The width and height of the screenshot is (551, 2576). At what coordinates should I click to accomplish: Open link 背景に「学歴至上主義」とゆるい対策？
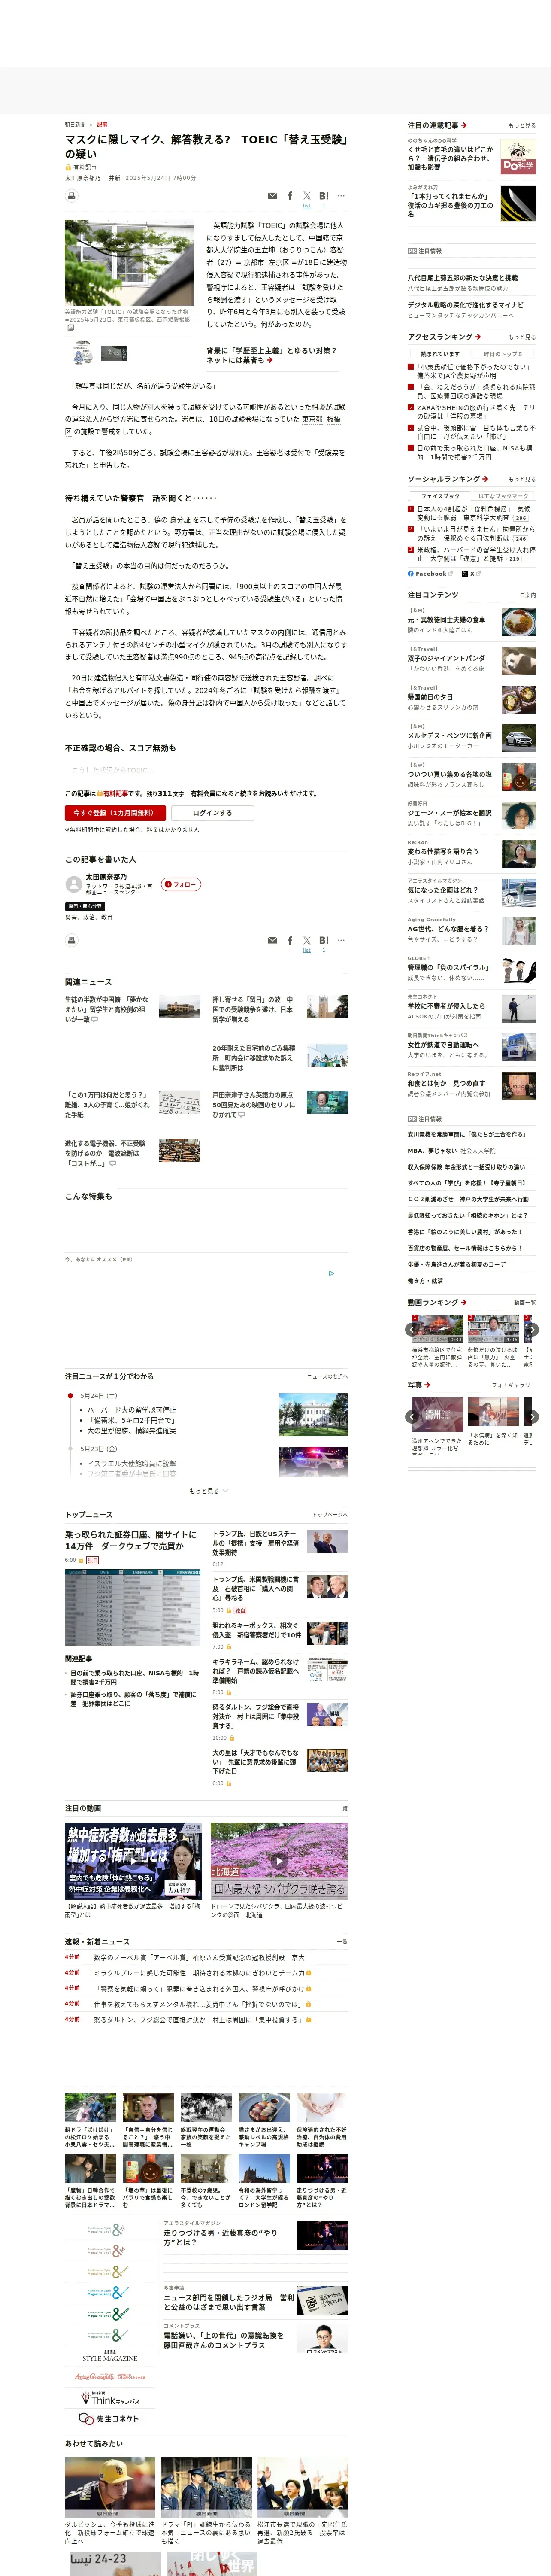(x=272, y=355)
